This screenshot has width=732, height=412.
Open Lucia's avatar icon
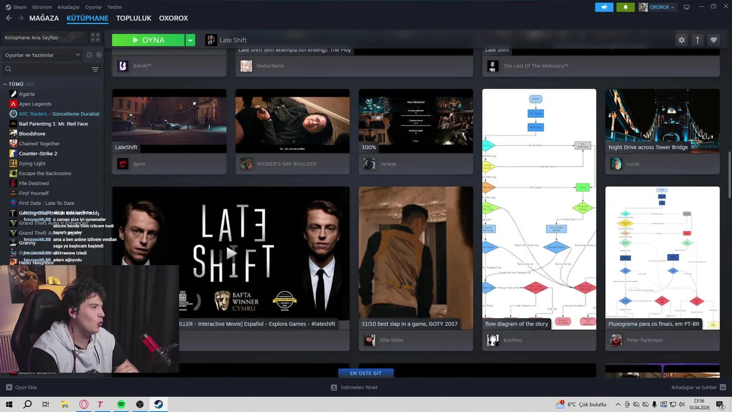click(x=616, y=164)
